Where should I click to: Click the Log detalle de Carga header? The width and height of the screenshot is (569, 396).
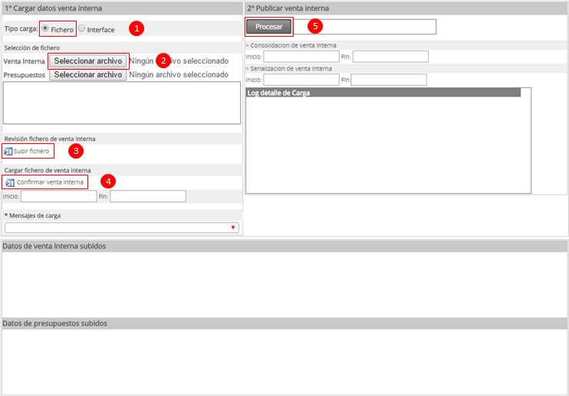[x=383, y=93]
